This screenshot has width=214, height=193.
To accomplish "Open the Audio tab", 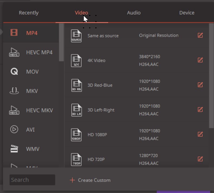I will click(x=134, y=13).
